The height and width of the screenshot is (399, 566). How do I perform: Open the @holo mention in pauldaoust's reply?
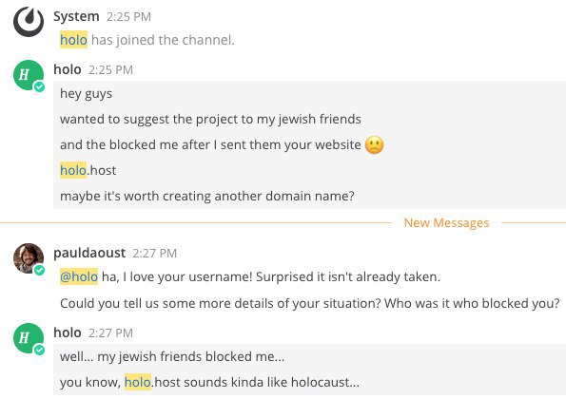point(79,276)
